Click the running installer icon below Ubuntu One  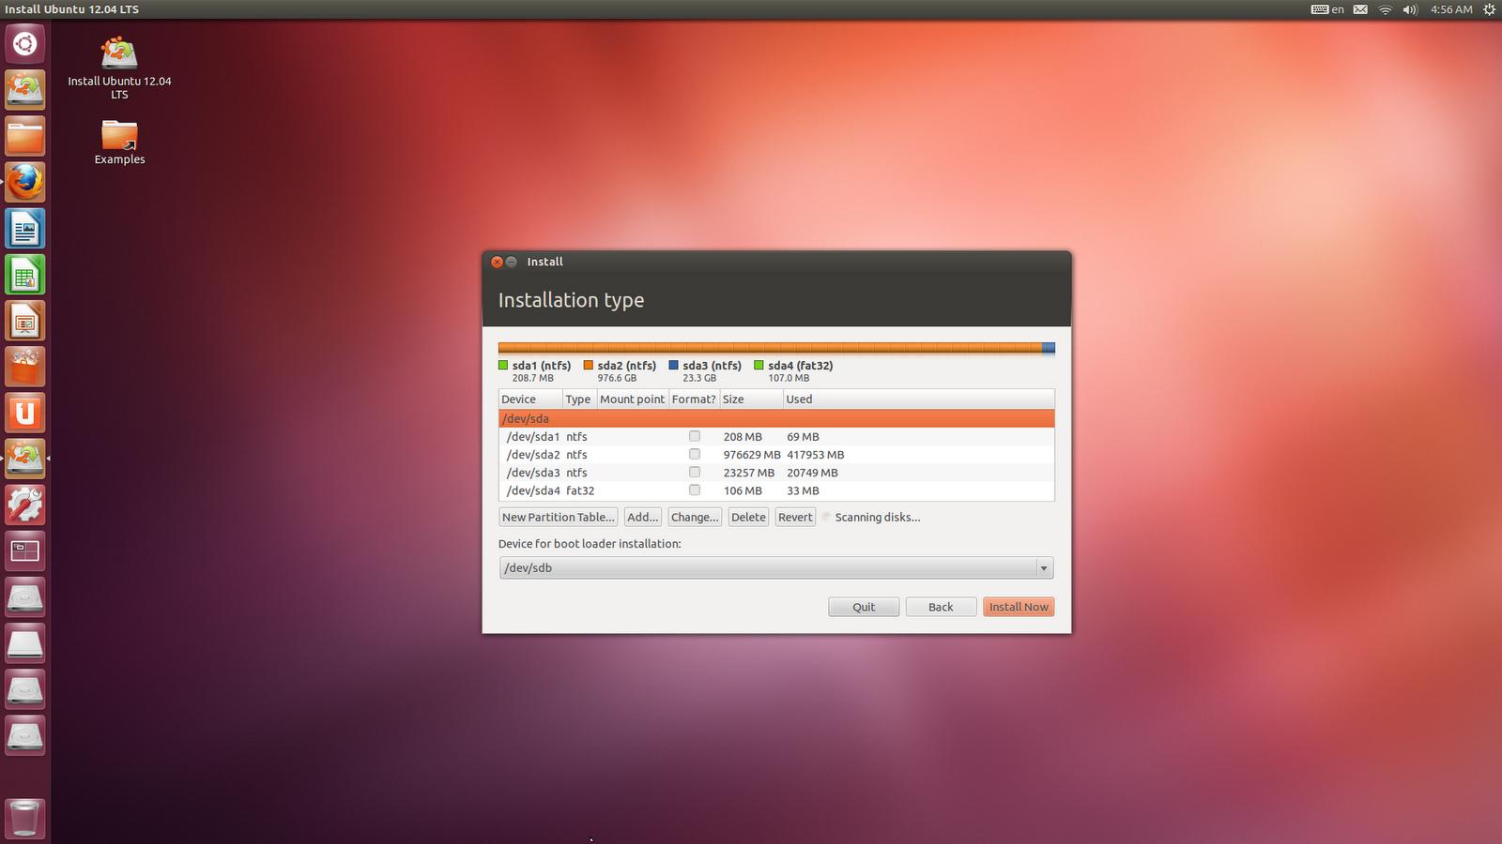tap(25, 459)
